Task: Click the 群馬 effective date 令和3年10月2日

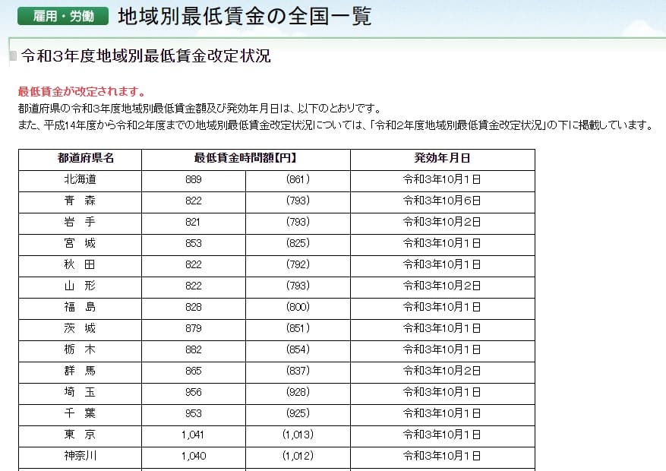Action: pos(442,371)
